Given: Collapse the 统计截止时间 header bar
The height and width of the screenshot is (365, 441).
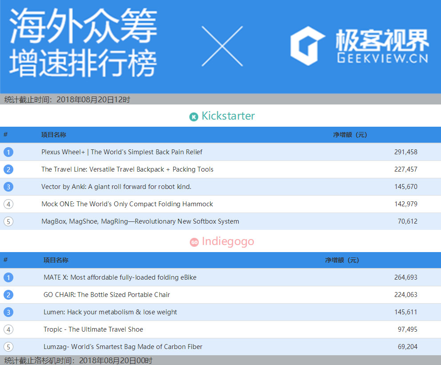Looking at the screenshot, I should click(x=67, y=100).
